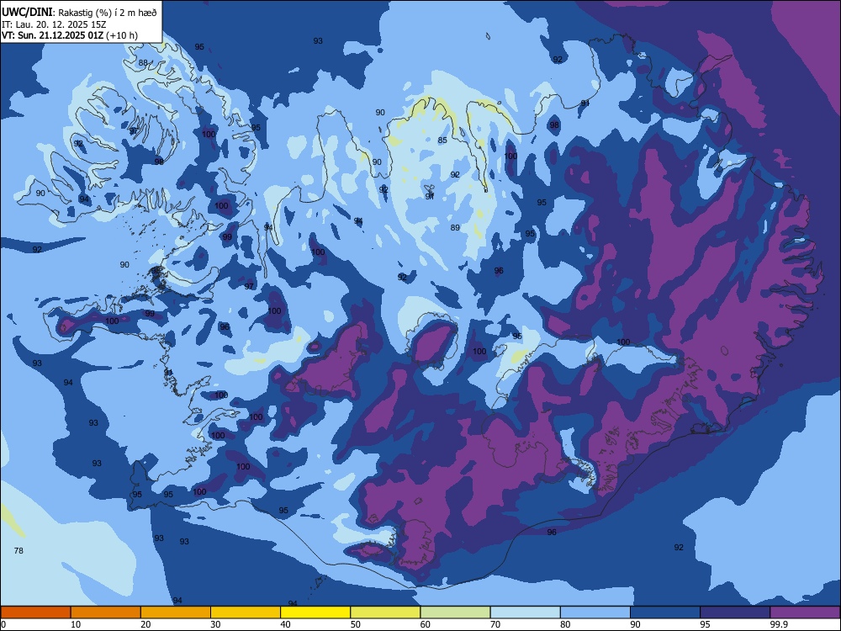Click the amber 20–30 legend swatch
This screenshot has height=631, width=841.
coord(176,612)
